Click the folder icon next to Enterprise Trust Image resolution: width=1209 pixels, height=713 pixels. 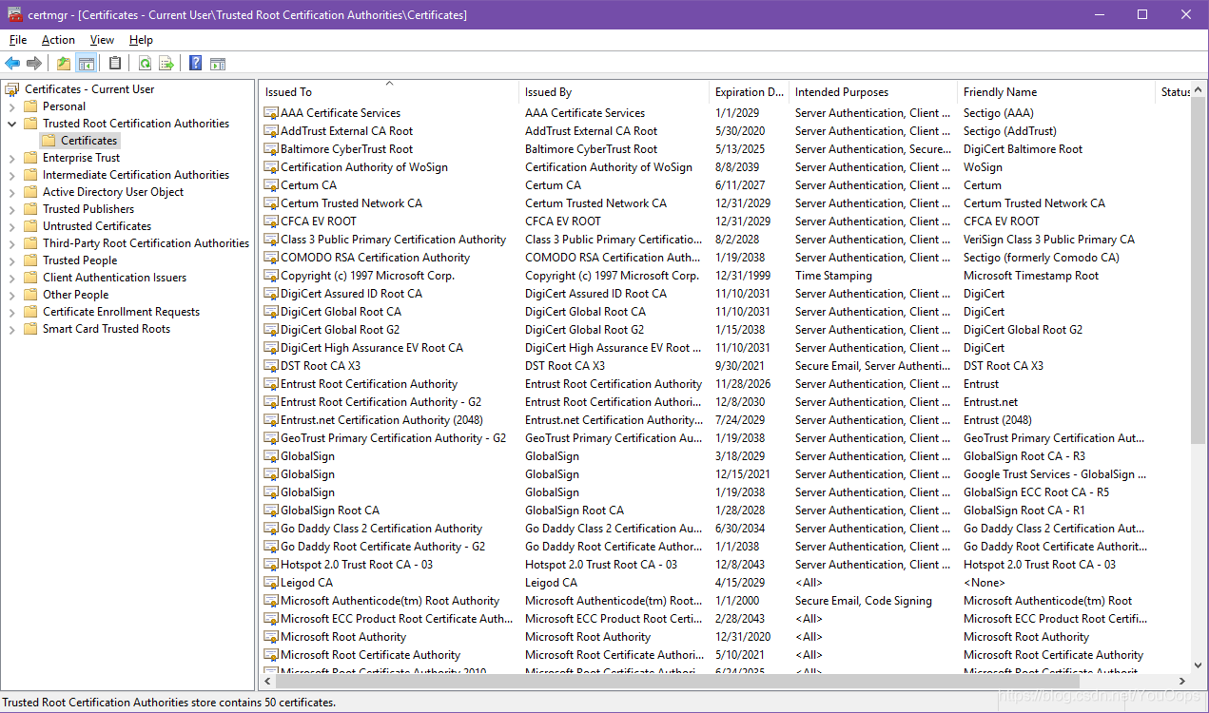(x=30, y=158)
